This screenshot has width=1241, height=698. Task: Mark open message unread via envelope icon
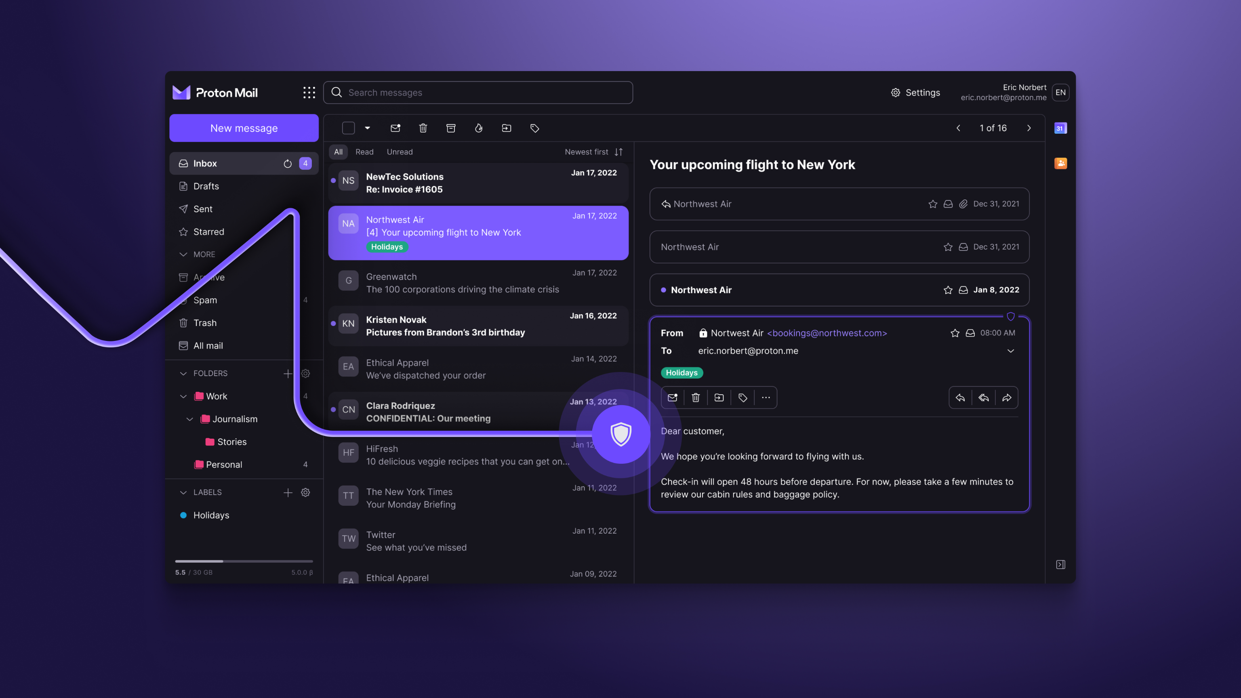pos(673,397)
